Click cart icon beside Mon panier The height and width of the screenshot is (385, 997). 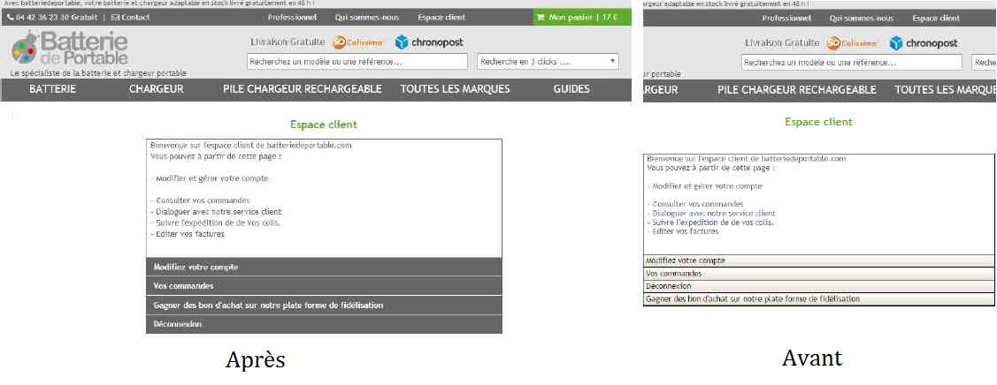(541, 18)
